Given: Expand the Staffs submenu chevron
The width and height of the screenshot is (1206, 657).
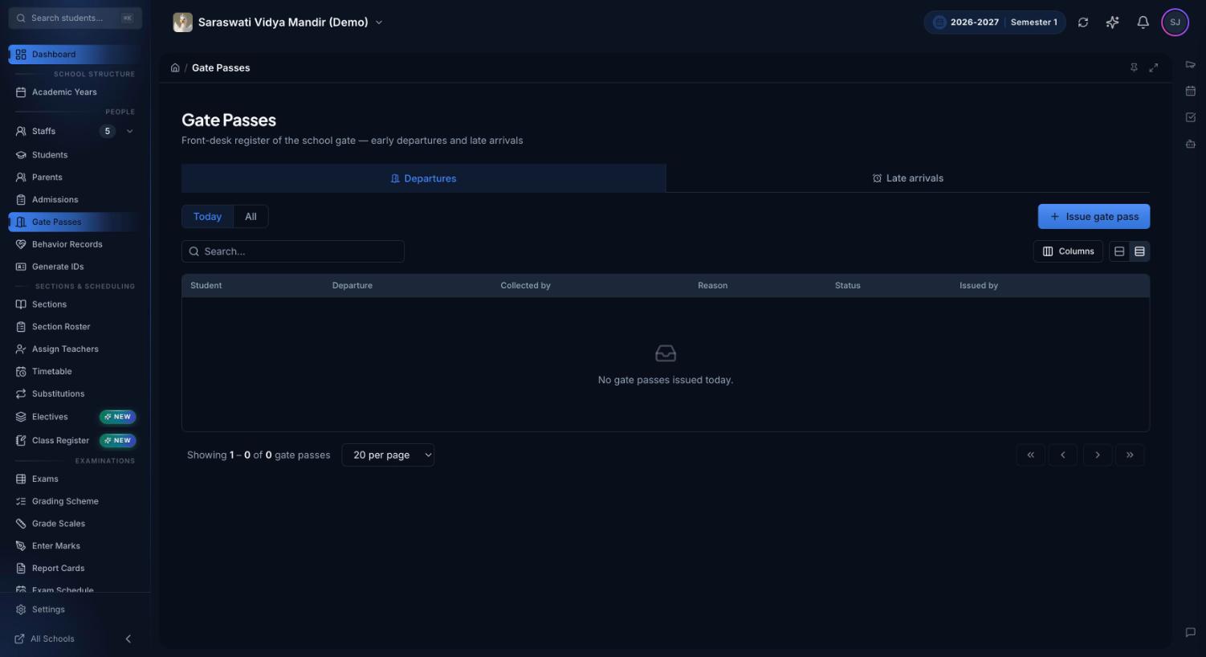Looking at the screenshot, I should (130, 131).
